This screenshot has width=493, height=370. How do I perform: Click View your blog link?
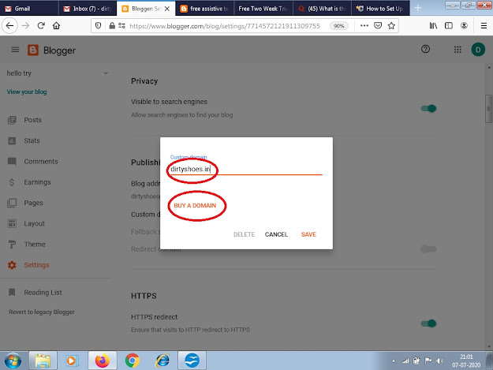pyautogui.click(x=27, y=92)
